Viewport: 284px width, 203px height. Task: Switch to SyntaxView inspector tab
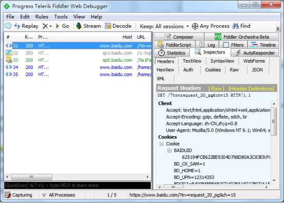tap(222, 61)
